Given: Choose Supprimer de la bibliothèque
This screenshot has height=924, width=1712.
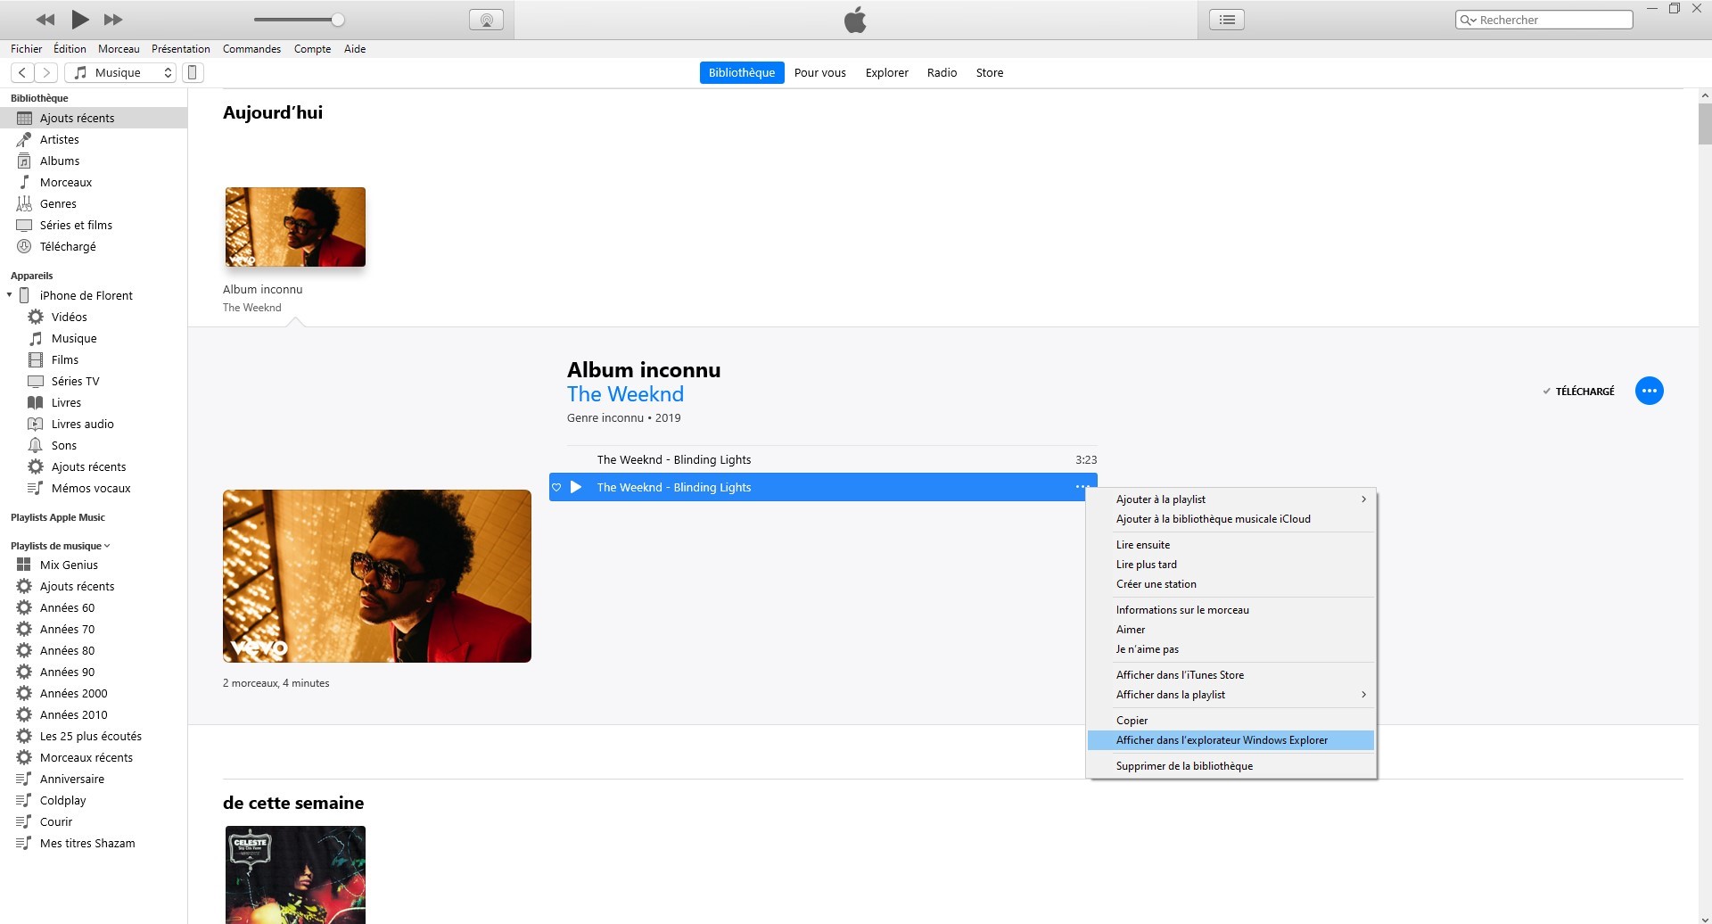Looking at the screenshot, I should click(x=1231, y=766).
